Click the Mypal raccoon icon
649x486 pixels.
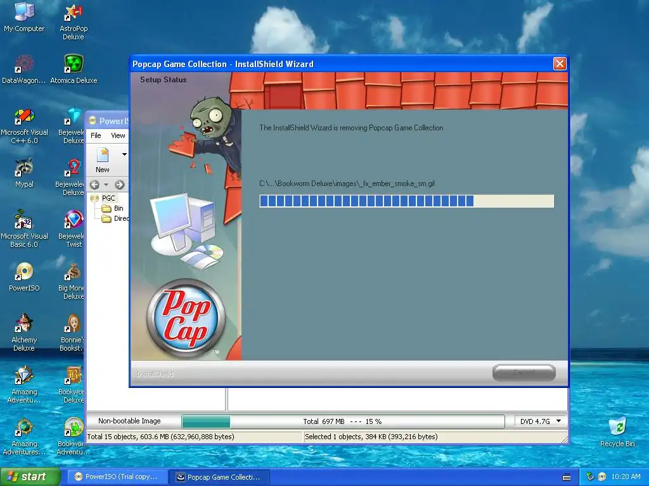(25, 173)
